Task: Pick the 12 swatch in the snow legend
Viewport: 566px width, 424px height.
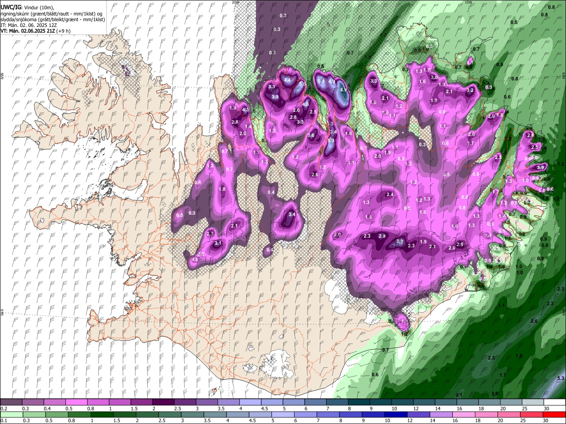Action: (424, 402)
